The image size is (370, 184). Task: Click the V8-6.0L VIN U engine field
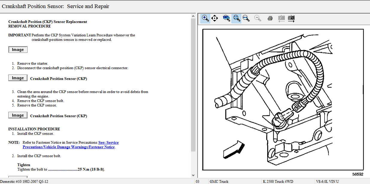coord(328,181)
